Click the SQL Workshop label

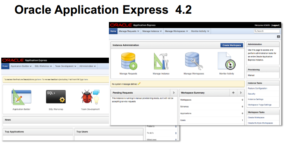click(56, 109)
